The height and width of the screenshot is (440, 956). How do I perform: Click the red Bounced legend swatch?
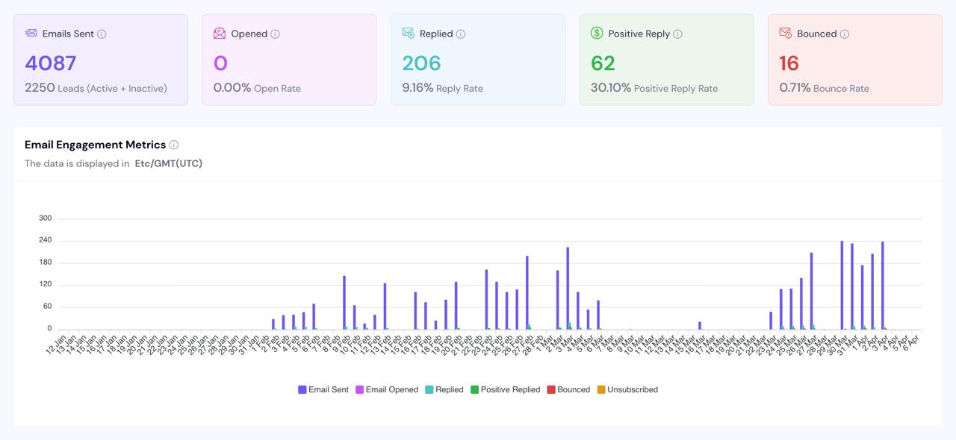pyautogui.click(x=551, y=389)
